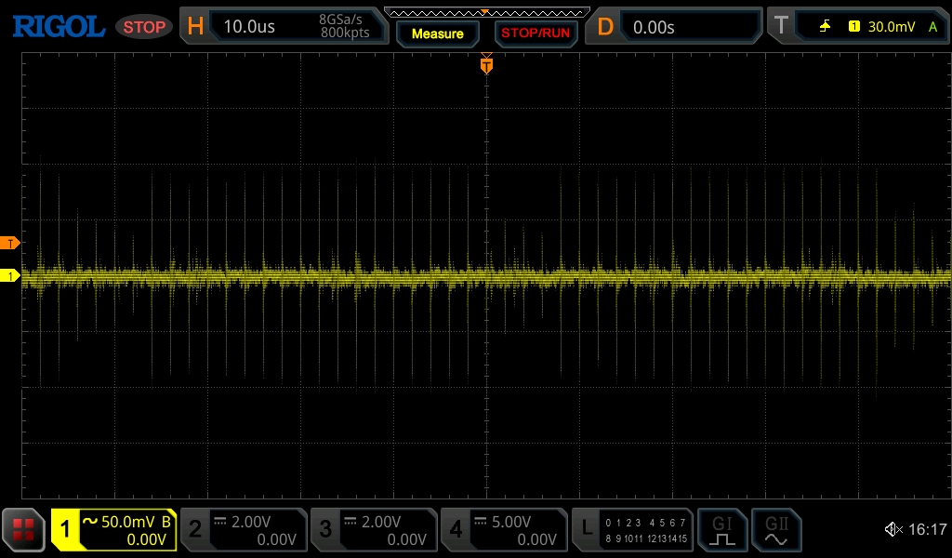
Task: Open the delay D 0.00s settings
Action: [677, 27]
